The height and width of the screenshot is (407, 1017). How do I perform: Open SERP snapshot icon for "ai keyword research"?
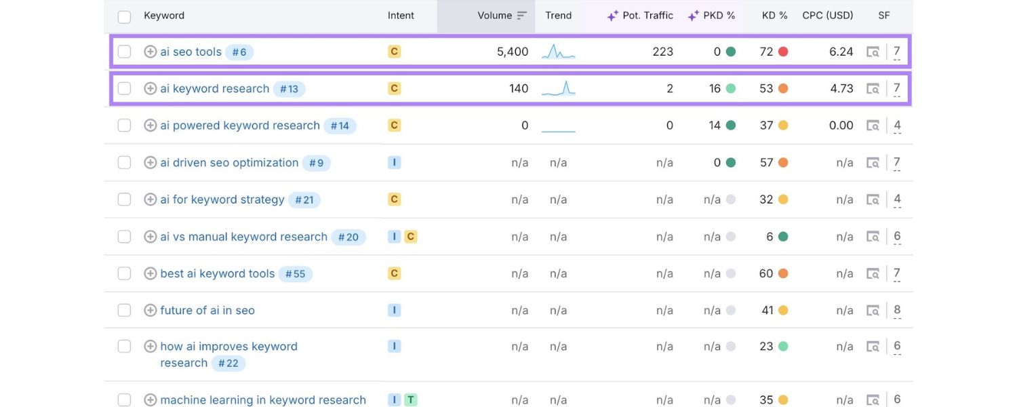click(x=873, y=88)
